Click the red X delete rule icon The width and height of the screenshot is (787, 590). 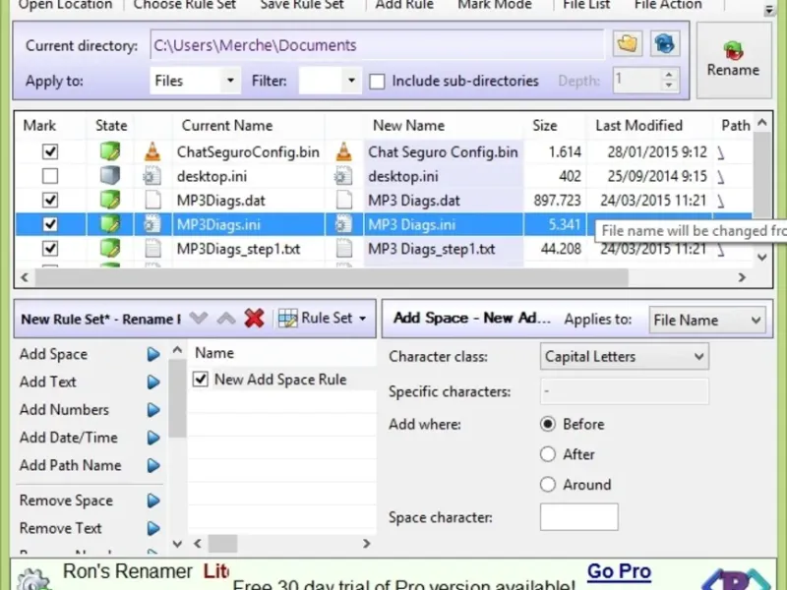coord(255,318)
